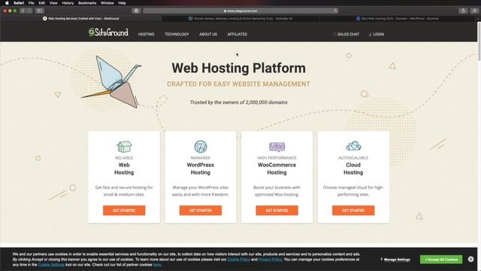Click the WooCommerce Woo icon
This screenshot has height=271, width=481.
tap(277, 147)
